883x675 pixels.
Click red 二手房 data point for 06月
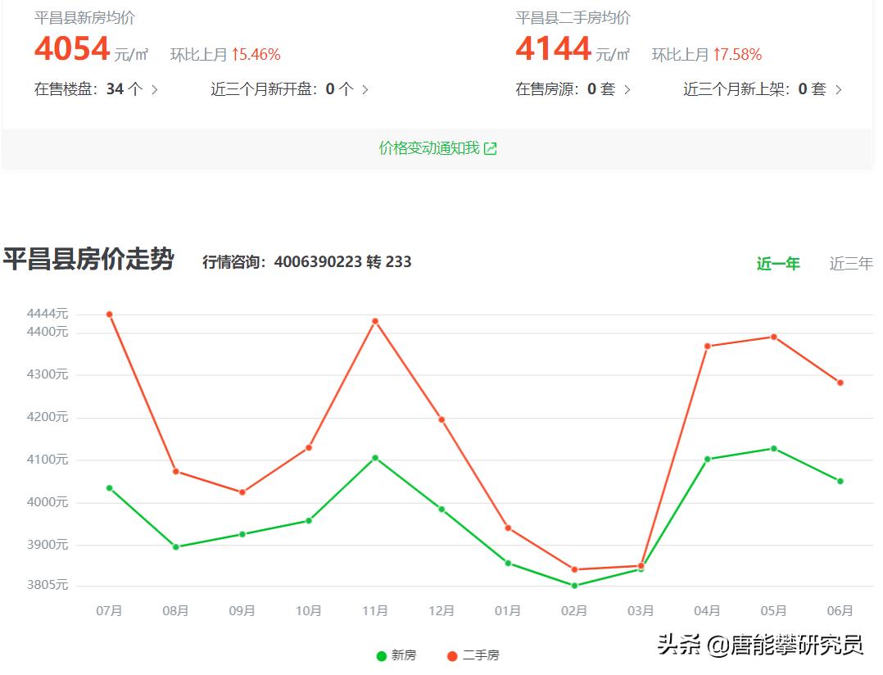point(840,383)
